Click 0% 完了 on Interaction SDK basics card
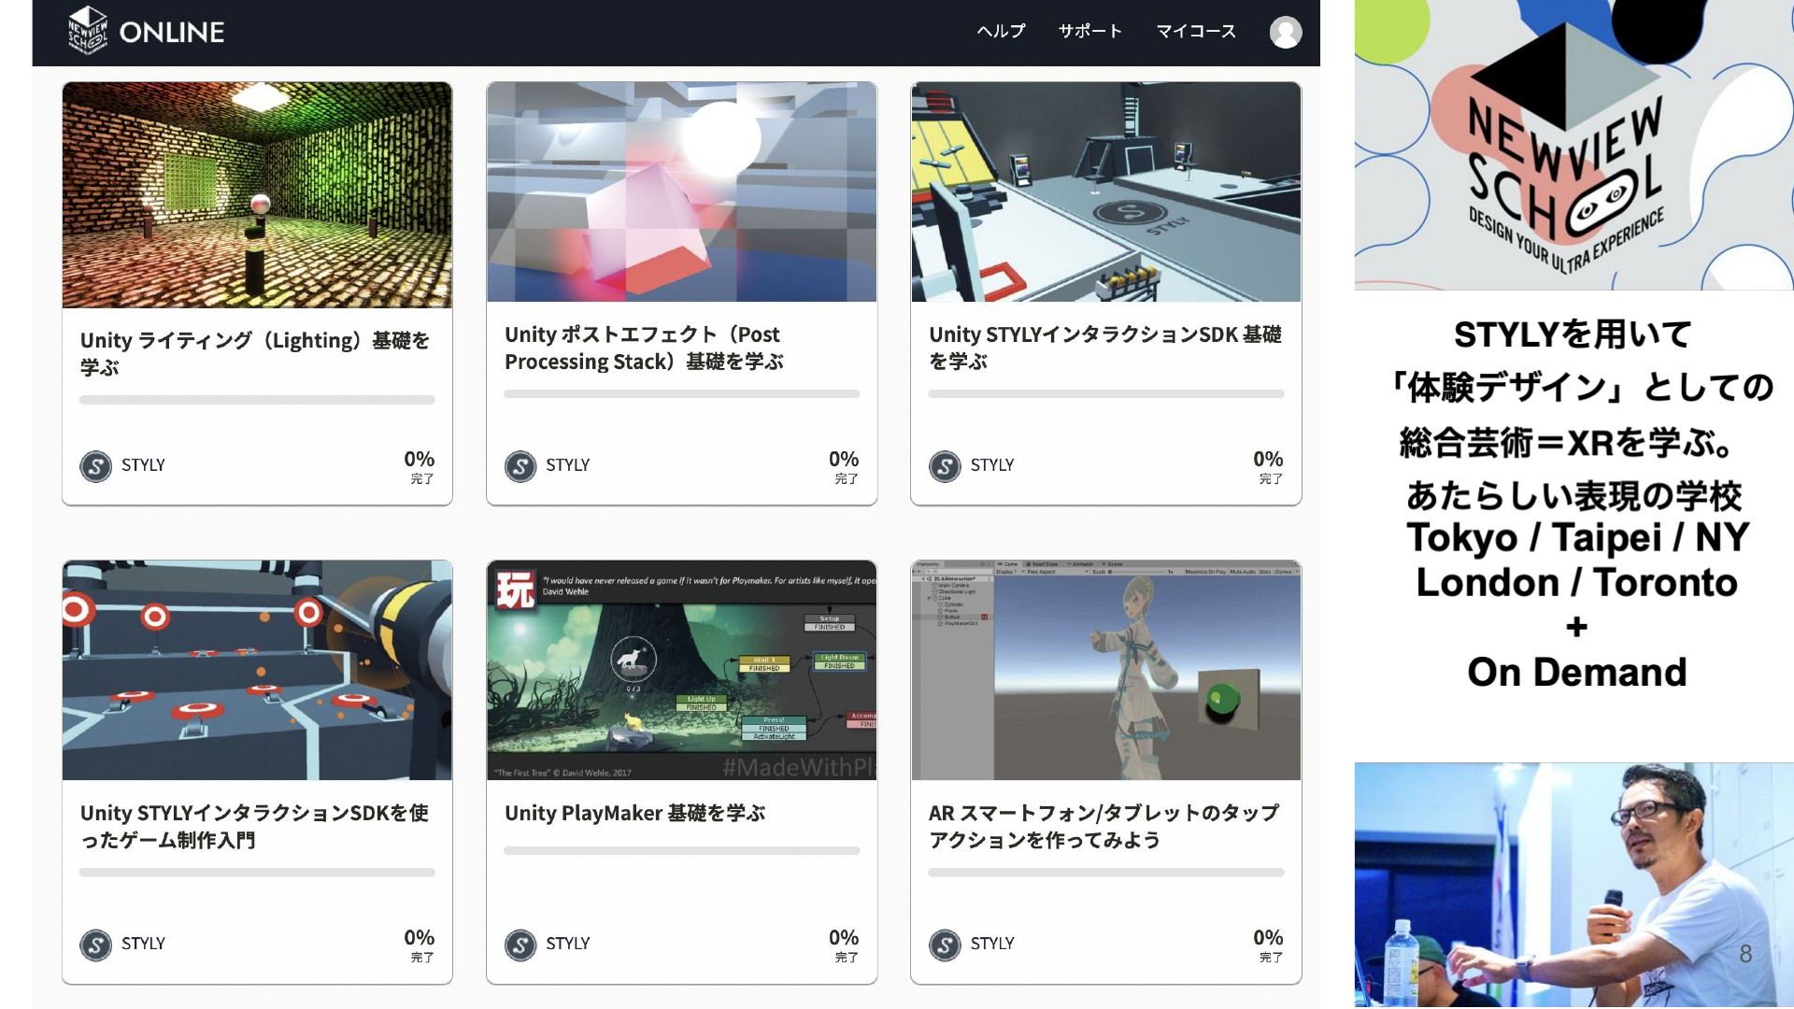 (x=1268, y=466)
